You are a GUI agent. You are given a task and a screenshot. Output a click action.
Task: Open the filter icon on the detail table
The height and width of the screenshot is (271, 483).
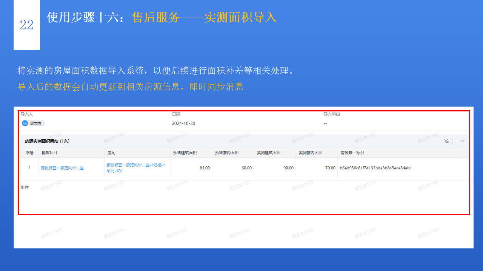[446, 141]
